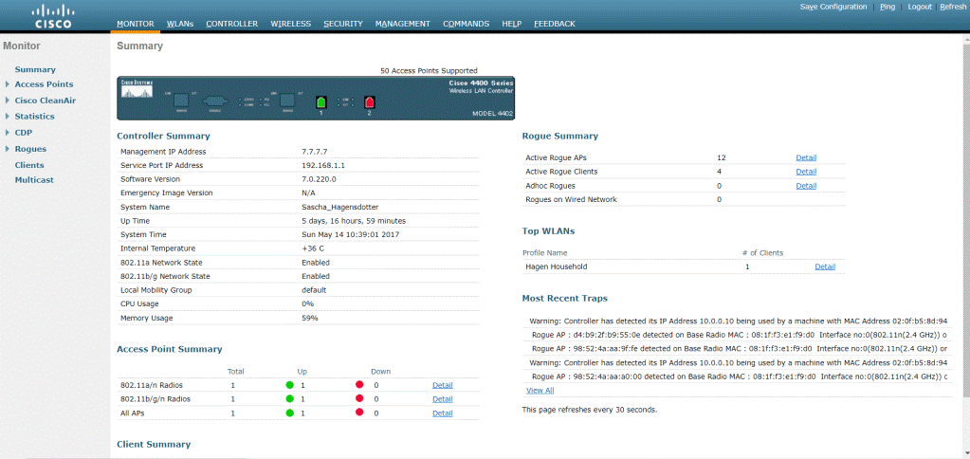Click Save Configuration in the top bar
The height and width of the screenshot is (459, 970).
coord(833,7)
